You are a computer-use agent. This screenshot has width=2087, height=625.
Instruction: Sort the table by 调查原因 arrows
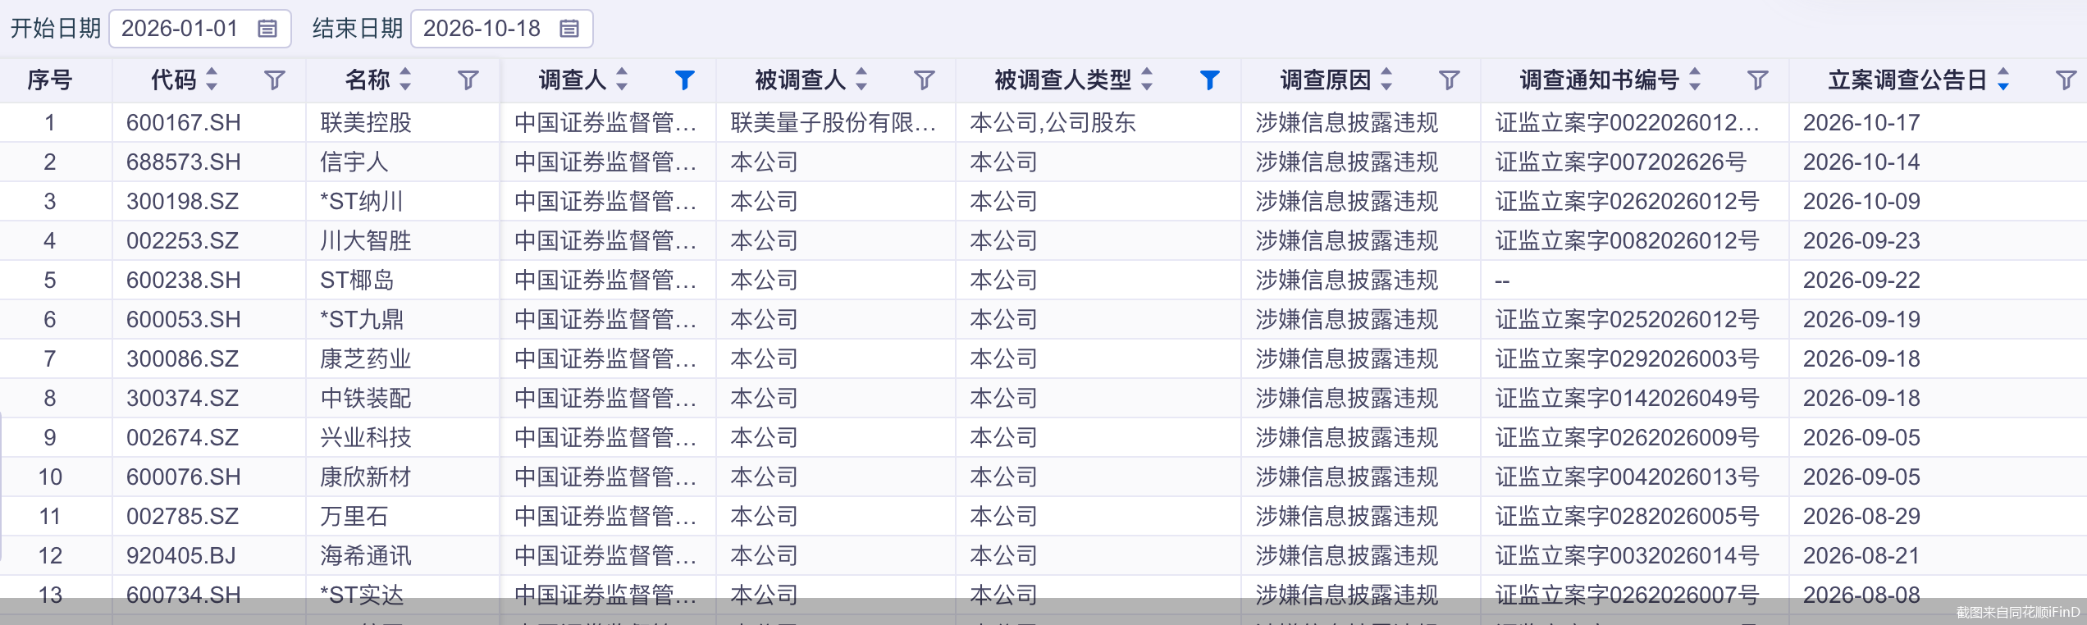[1386, 79]
